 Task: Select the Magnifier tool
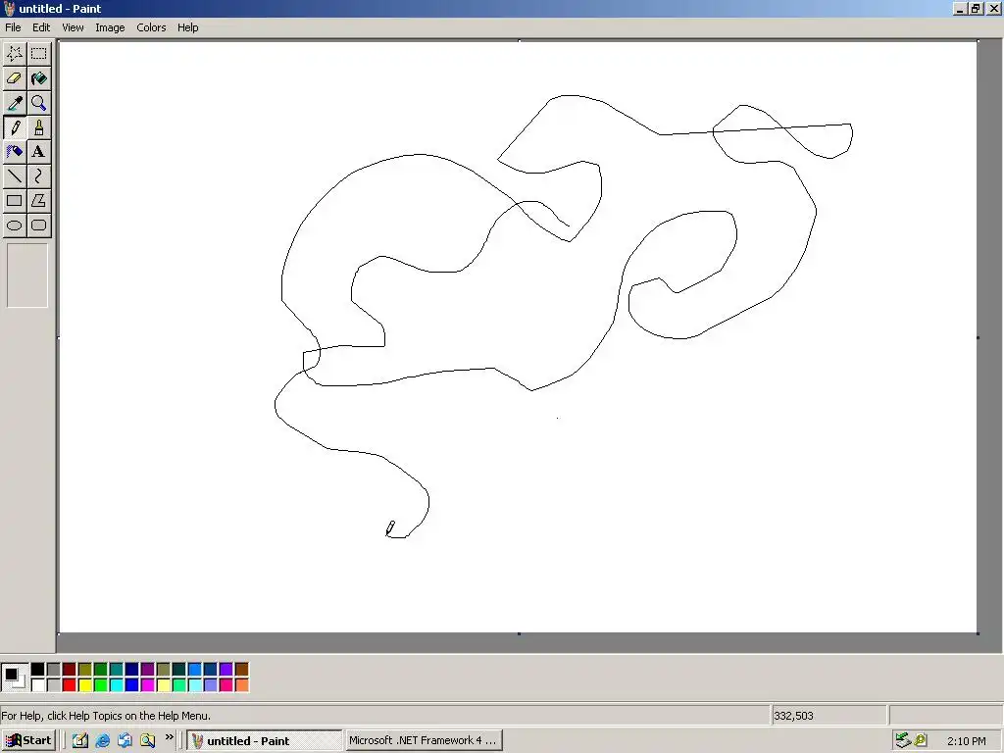(x=39, y=102)
